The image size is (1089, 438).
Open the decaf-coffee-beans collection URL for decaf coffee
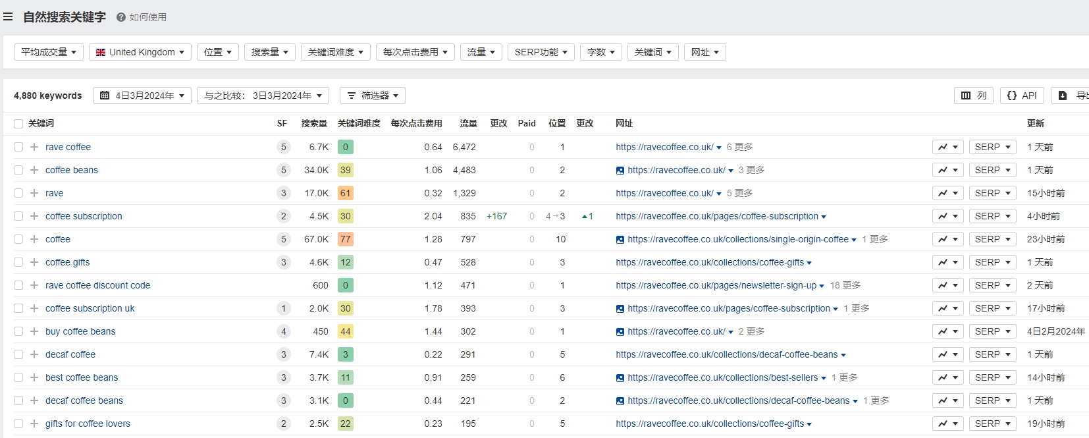pyautogui.click(x=727, y=354)
